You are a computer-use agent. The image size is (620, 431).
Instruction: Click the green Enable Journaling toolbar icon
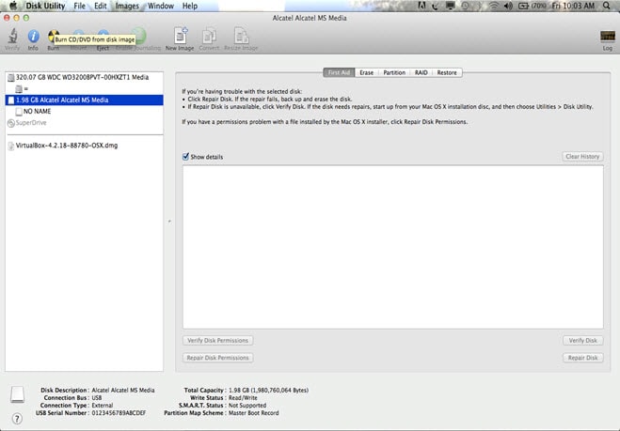pyautogui.click(x=139, y=36)
